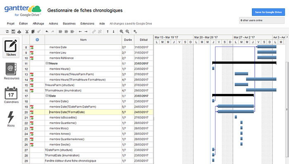This screenshot has height=164, width=289.
Task: Click the first insert task icon
Action: point(60,31)
